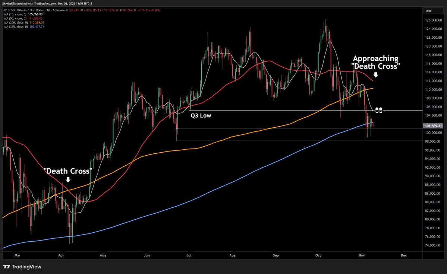This screenshot has width=447, height=274.
Task: Click the arrow under the April "Death Cross"
Action: [68, 179]
